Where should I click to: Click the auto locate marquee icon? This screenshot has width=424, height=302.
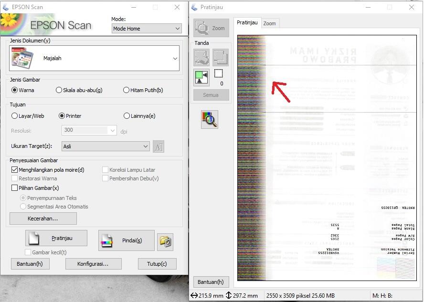click(x=201, y=77)
